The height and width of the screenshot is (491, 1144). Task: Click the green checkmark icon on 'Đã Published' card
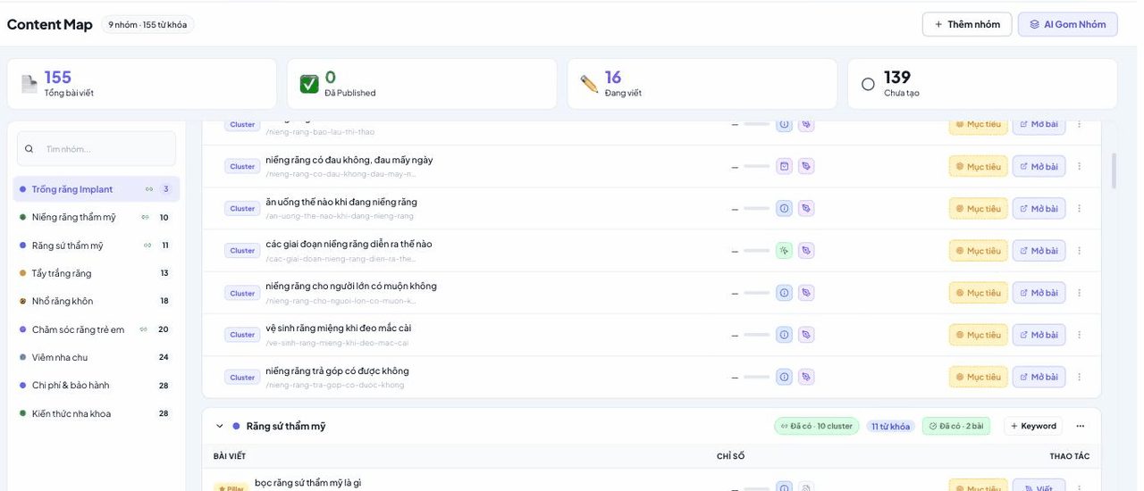(x=309, y=84)
